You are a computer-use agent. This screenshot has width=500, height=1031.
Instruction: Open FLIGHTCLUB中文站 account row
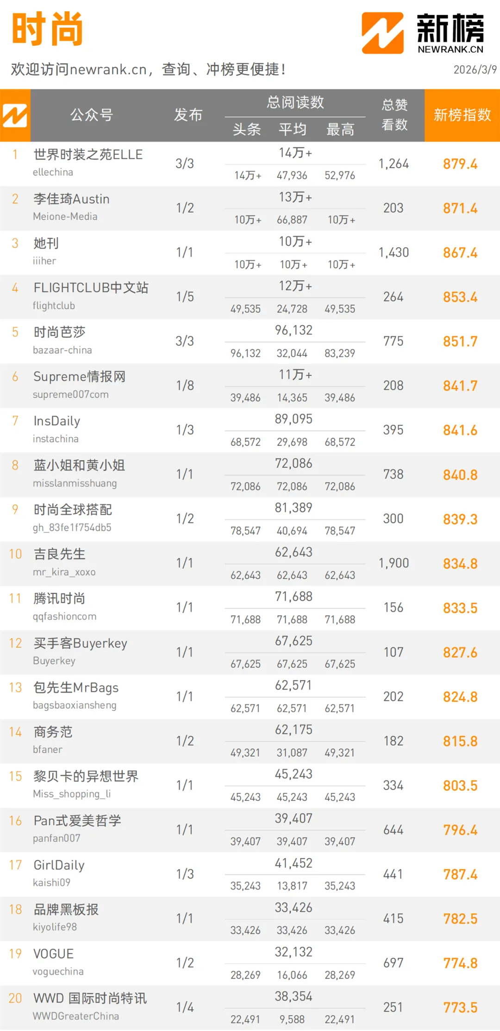pos(91,288)
